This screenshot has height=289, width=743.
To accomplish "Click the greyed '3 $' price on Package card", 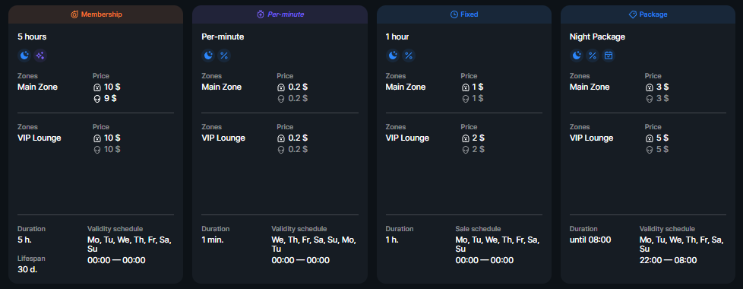I will click(x=662, y=99).
